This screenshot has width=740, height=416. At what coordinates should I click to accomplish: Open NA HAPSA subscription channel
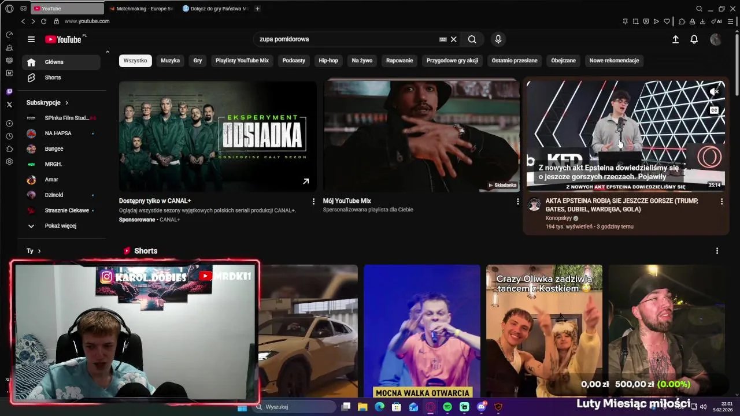coord(60,133)
